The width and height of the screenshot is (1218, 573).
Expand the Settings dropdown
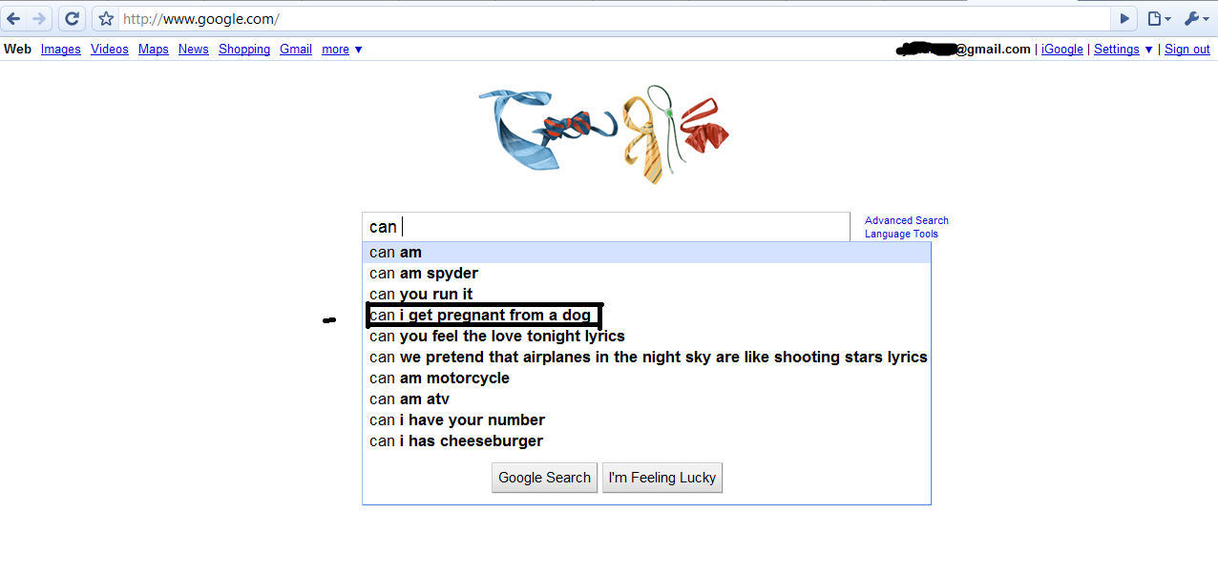pos(1123,50)
